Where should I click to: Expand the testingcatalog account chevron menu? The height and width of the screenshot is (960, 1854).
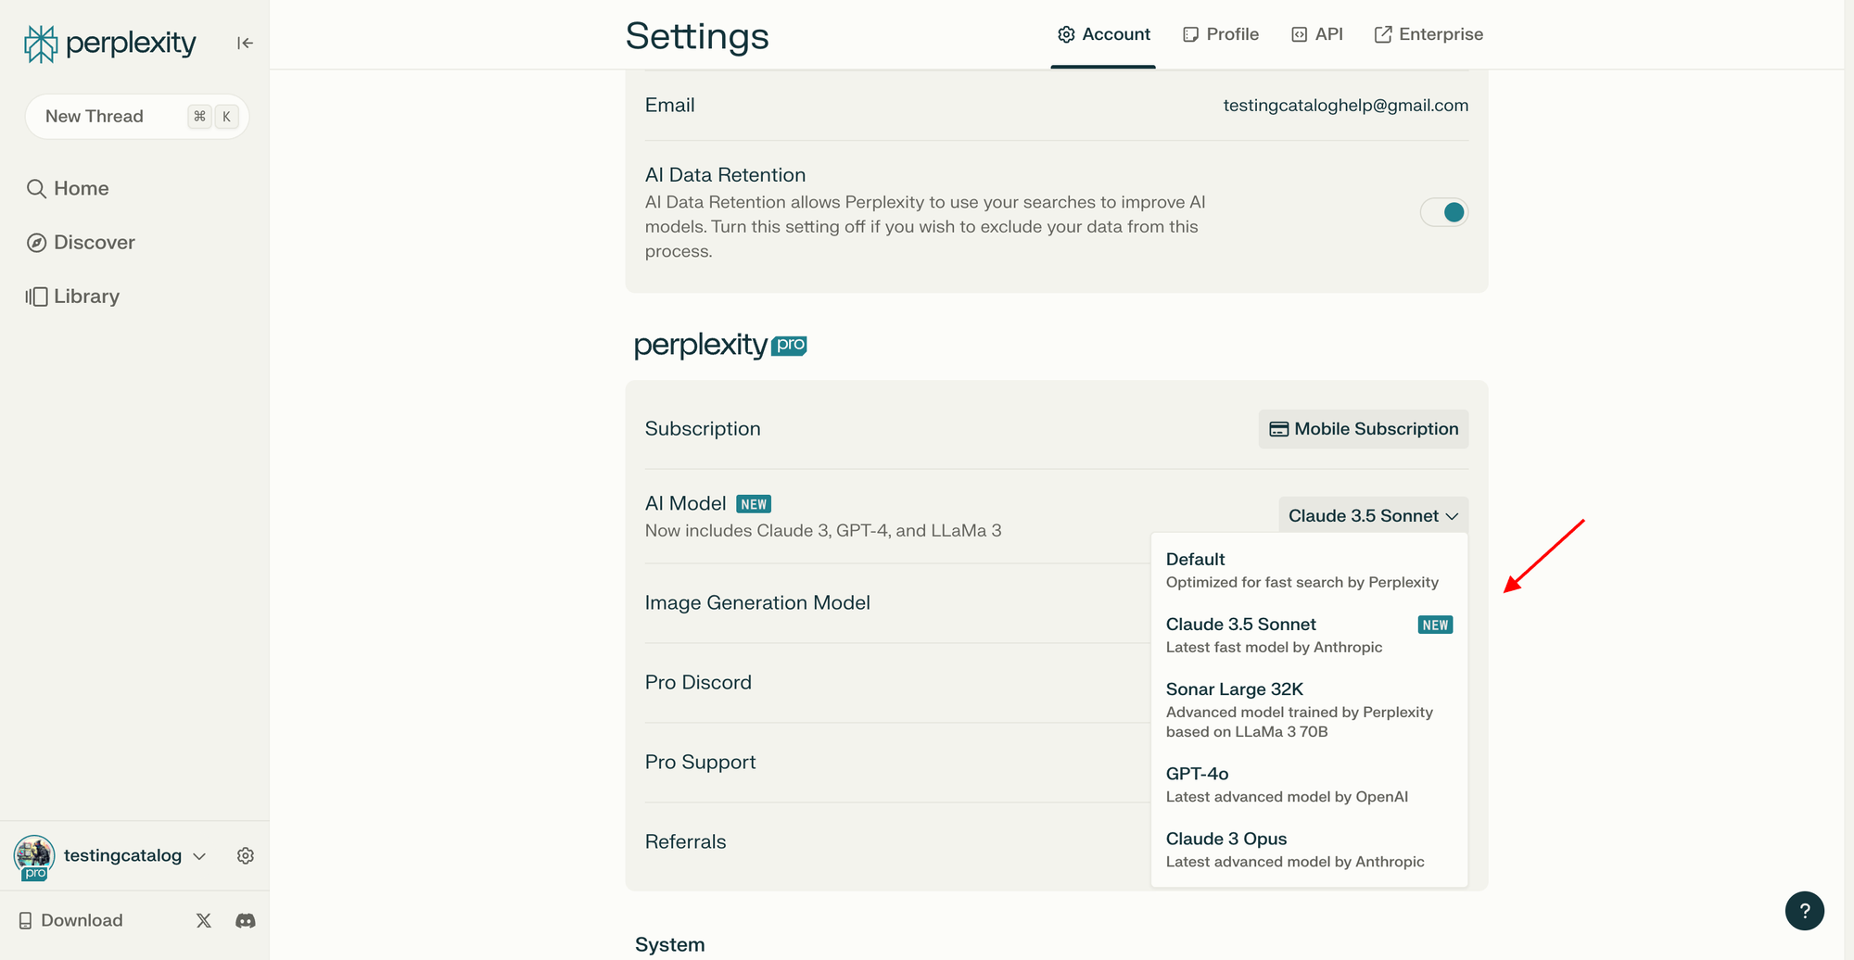tap(199, 856)
